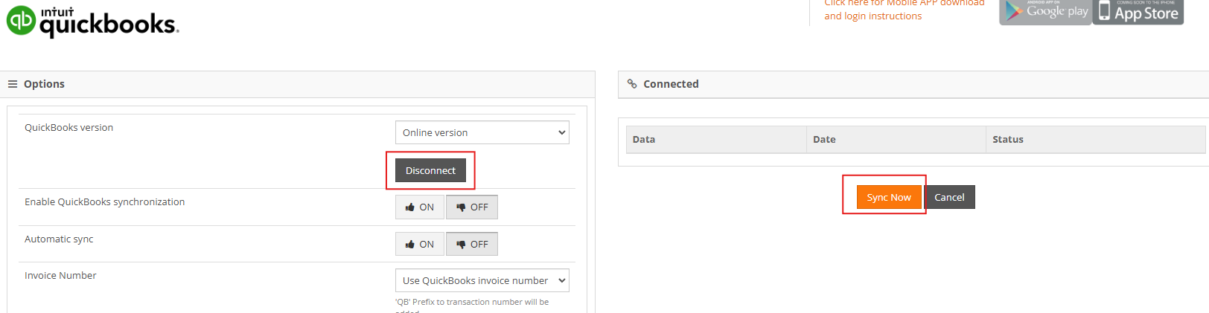The image size is (1209, 313).
Task: Click the 'QuickBooks version' label
Action: click(68, 127)
